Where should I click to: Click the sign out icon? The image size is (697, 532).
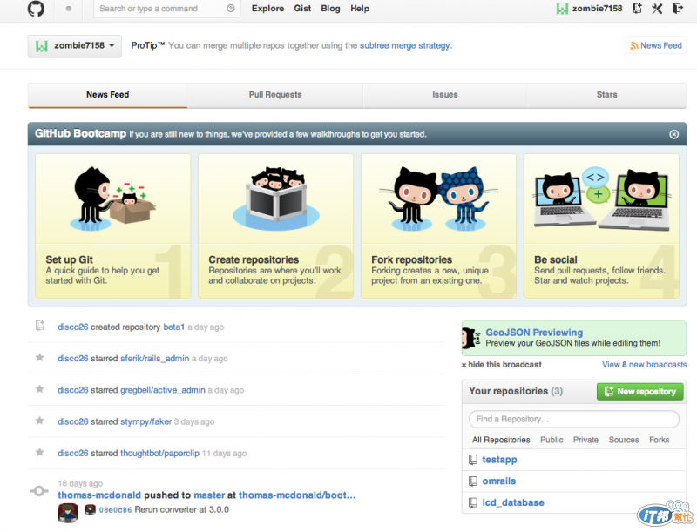pyautogui.click(x=678, y=9)
